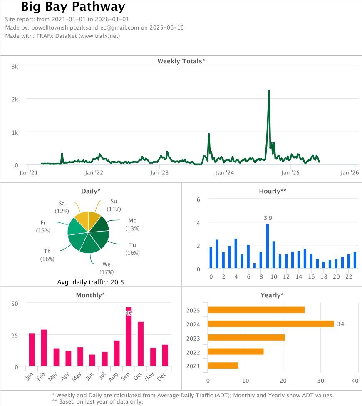362x406 pixels.
Task: Select the September bar in Monthly chart
Action: [x=129, y=337]
